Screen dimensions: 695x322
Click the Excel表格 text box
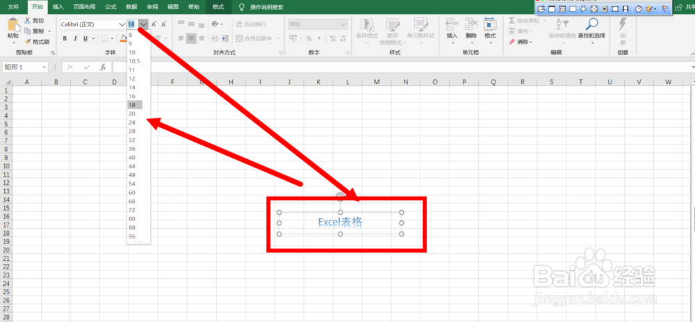pyautogui.click(x=340, y=223)
